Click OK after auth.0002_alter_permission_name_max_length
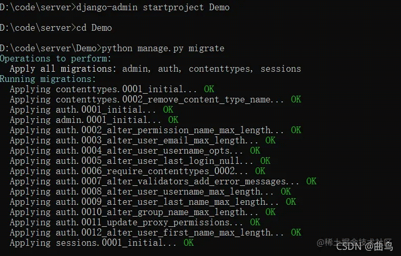 coord(296,130)
